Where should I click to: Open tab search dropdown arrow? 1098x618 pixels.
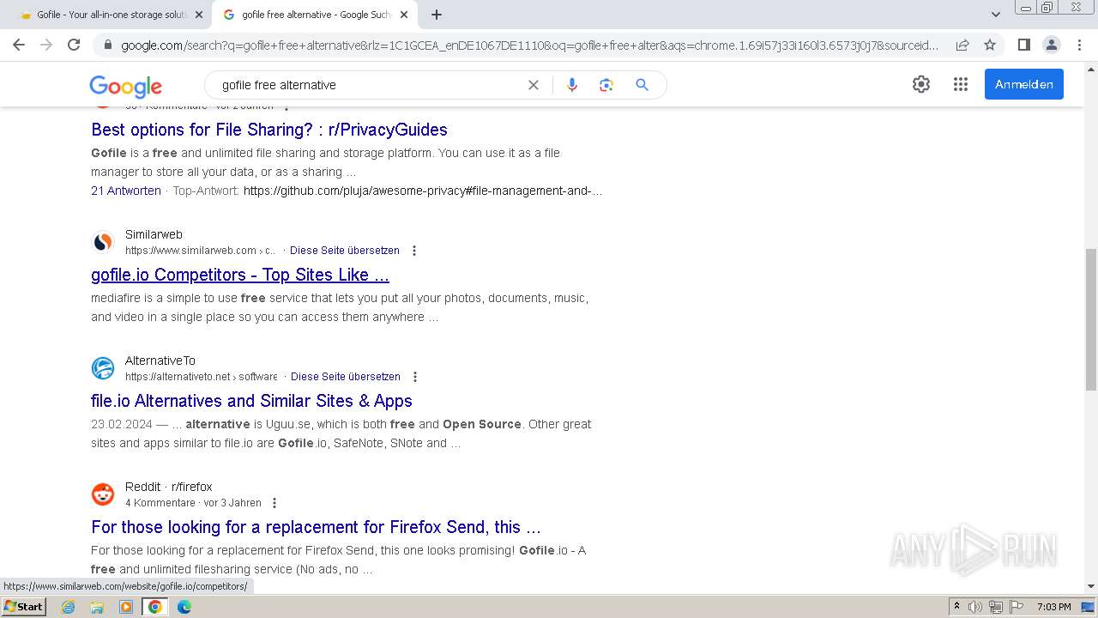(x=996, y=15)
